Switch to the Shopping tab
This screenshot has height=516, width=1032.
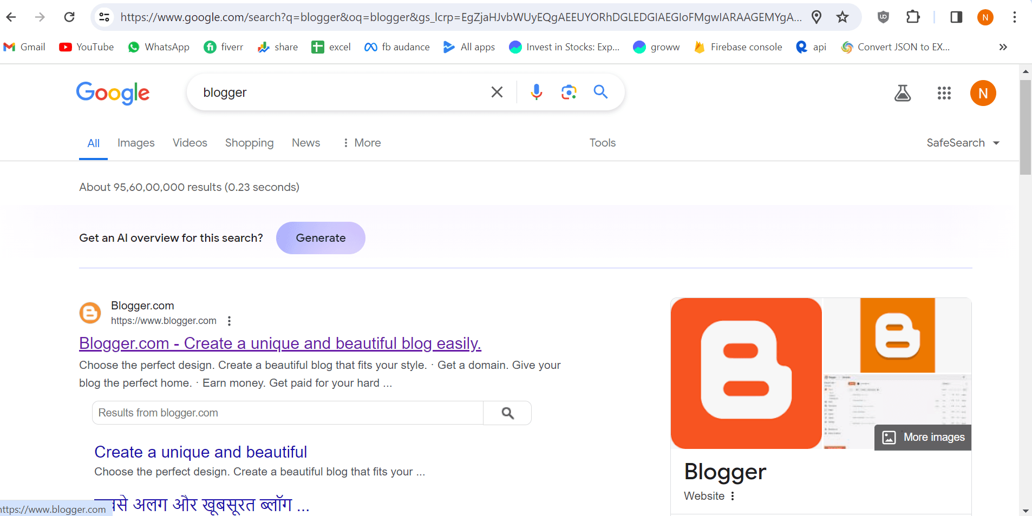tap(249, 143)
